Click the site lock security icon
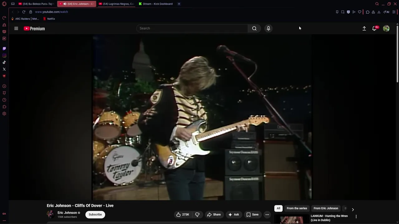399x224 pixels. tap(31, 12)
